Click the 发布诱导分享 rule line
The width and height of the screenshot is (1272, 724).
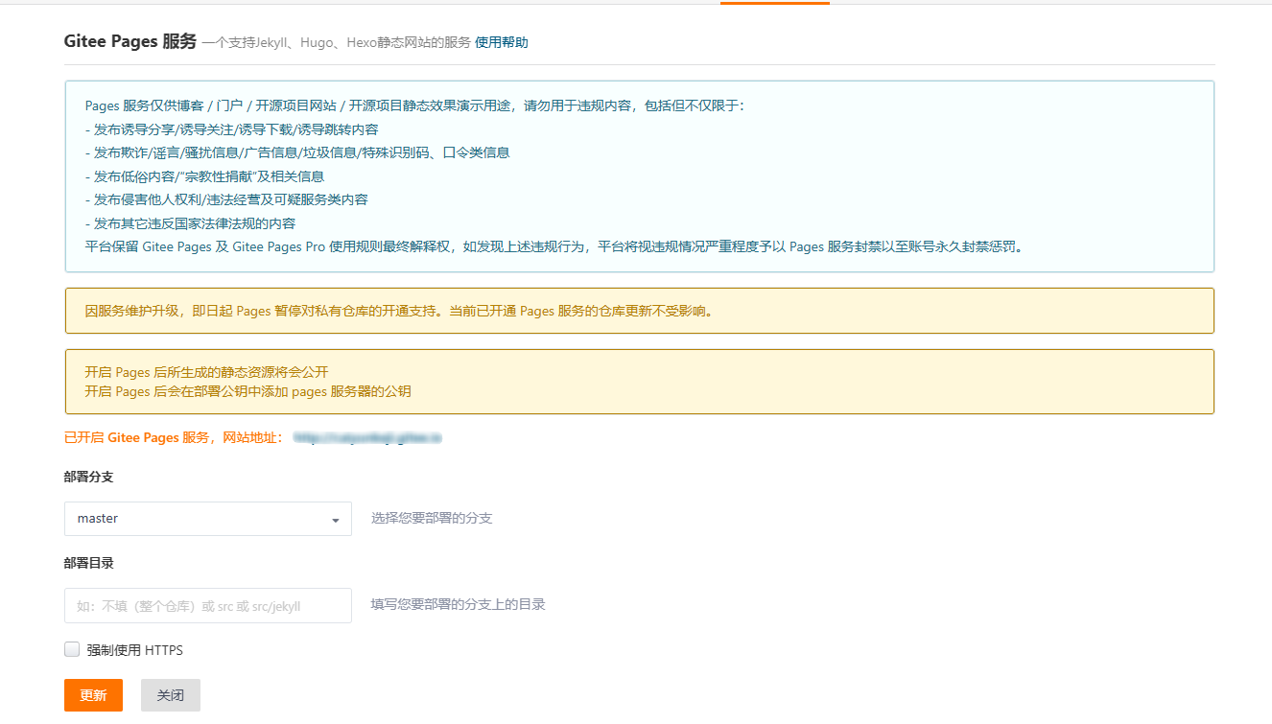pyautogui.click(x=231, y=129)
